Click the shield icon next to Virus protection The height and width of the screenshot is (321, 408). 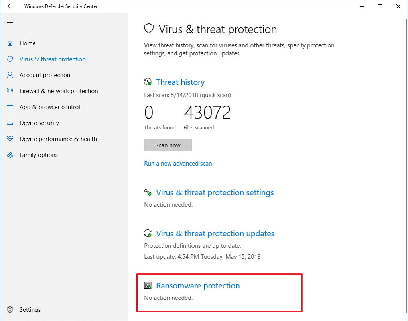10,59
